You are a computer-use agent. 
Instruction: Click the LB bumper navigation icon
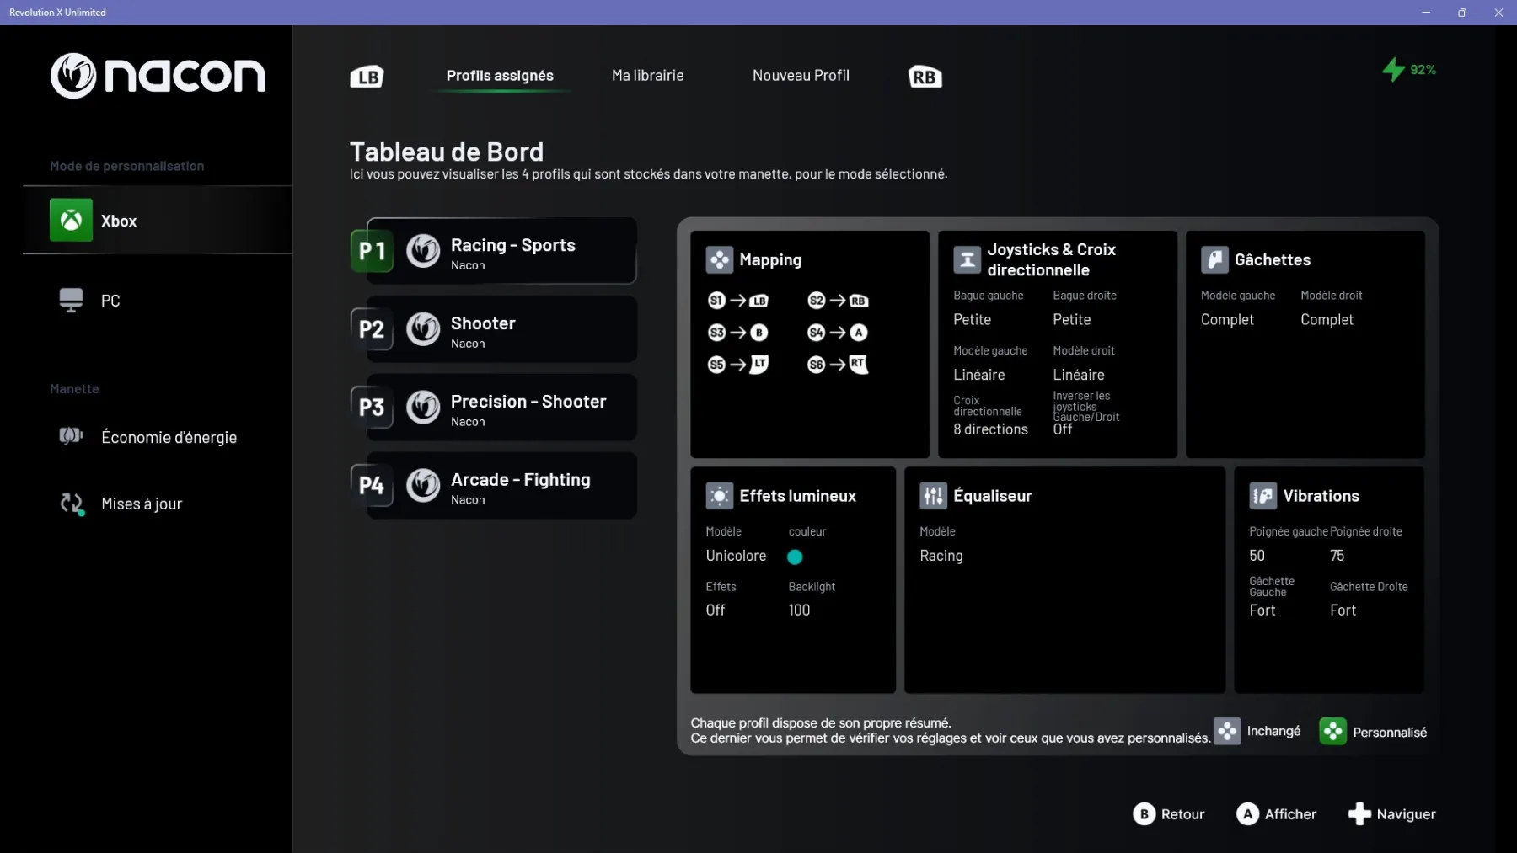tap(367, 77)
